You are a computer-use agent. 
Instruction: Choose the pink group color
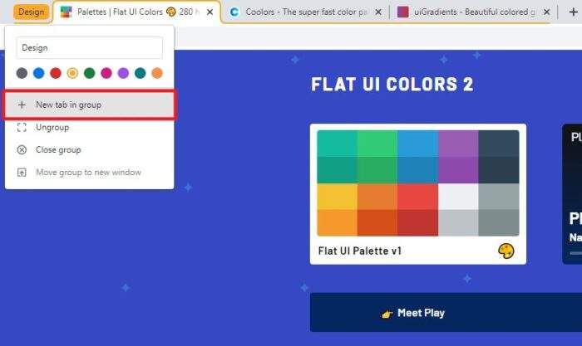coord(106,73)
